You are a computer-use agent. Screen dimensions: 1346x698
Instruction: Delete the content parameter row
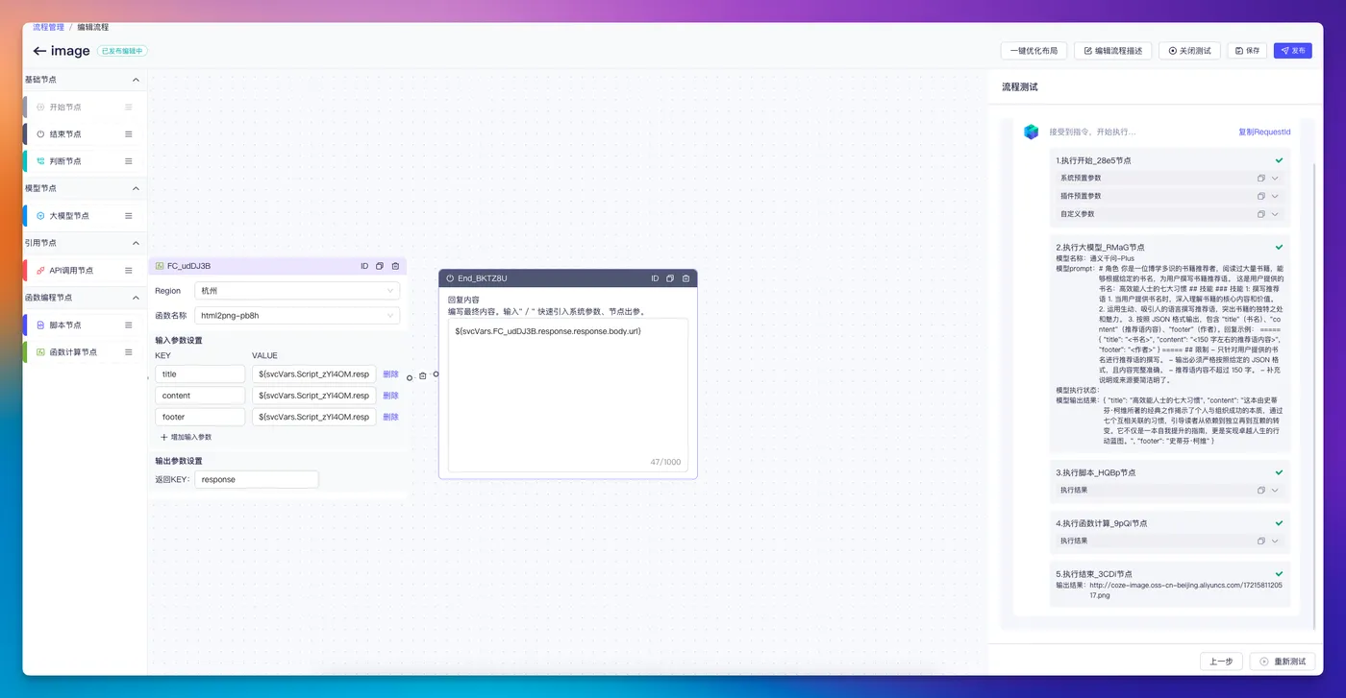click(390, 396)
